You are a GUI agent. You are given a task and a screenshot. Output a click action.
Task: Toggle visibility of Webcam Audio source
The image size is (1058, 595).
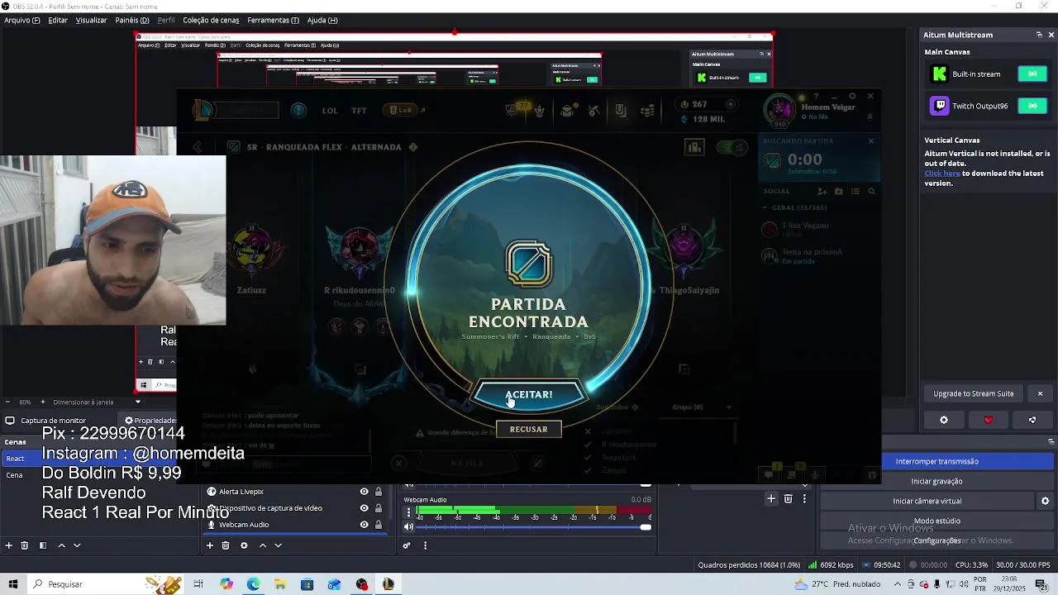point(364,525)
